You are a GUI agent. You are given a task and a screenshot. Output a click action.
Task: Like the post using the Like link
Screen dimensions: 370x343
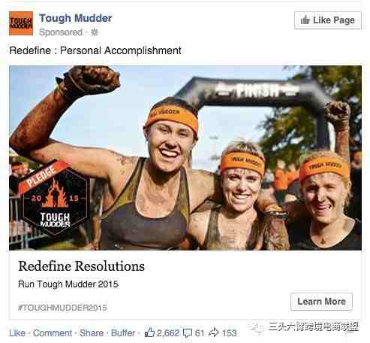tap(17, 333)
